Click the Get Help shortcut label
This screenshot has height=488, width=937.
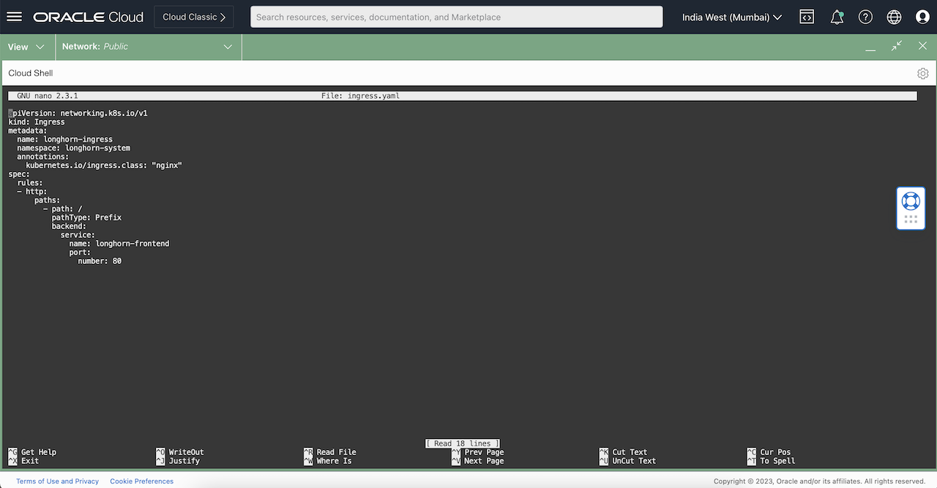click(x=39, y=452)
